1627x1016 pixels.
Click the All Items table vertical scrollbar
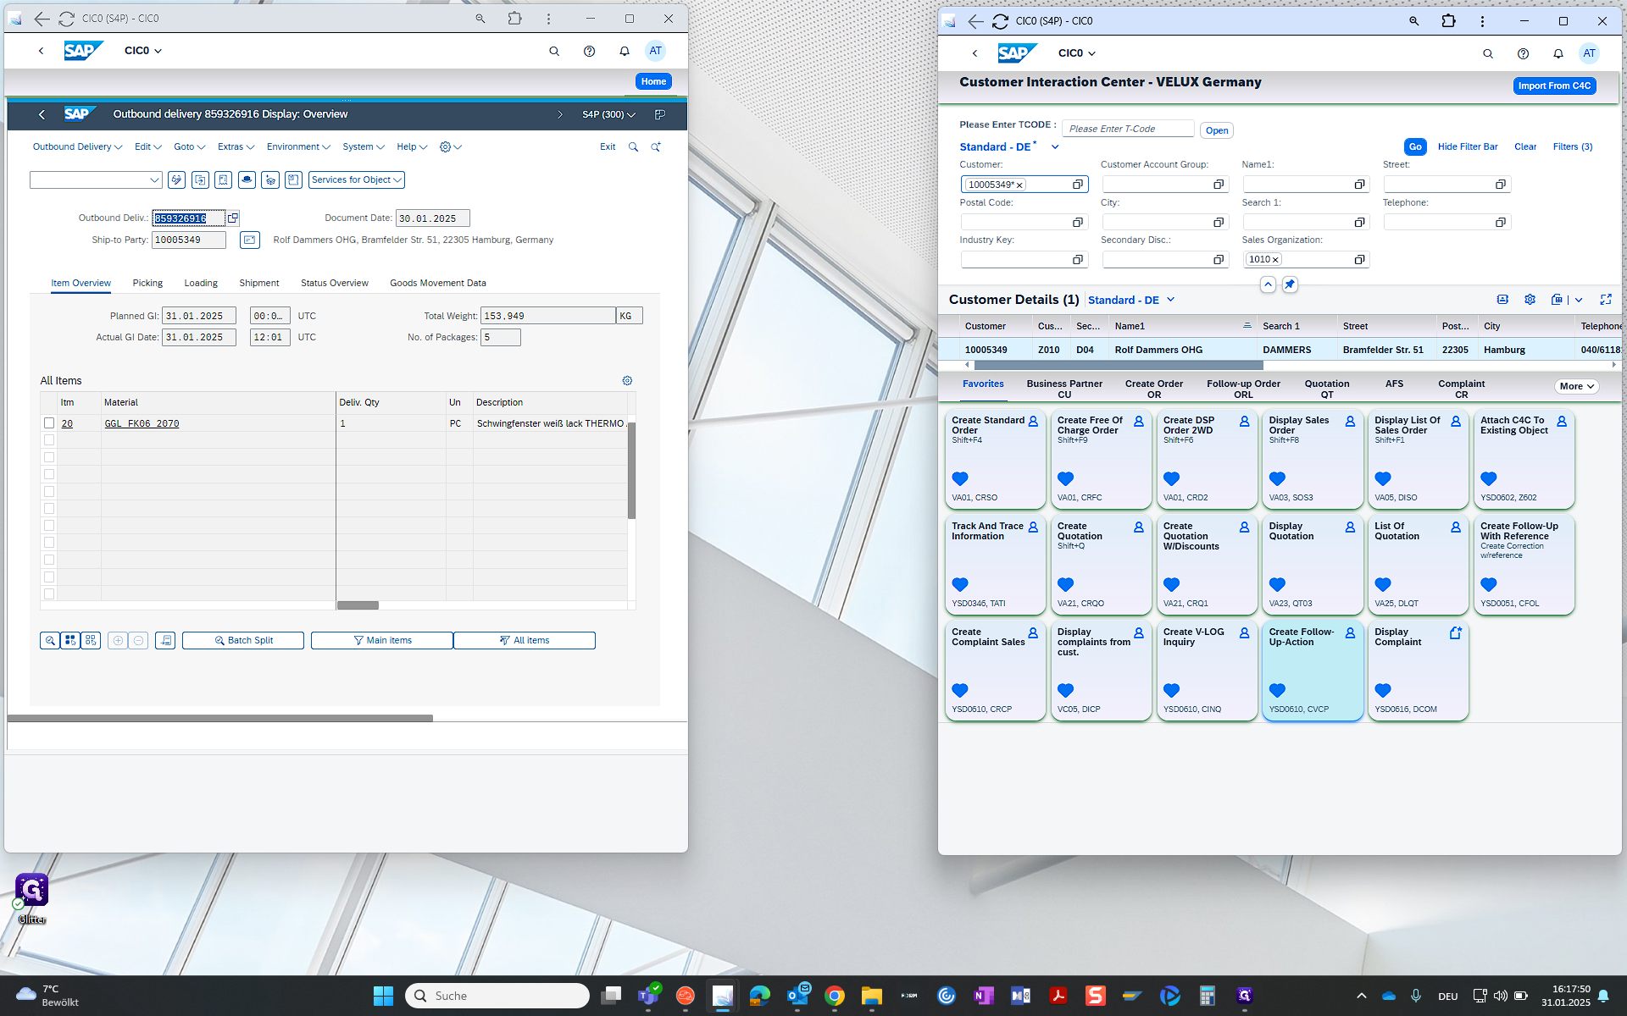pyautogui.click(x=631, y=470)
